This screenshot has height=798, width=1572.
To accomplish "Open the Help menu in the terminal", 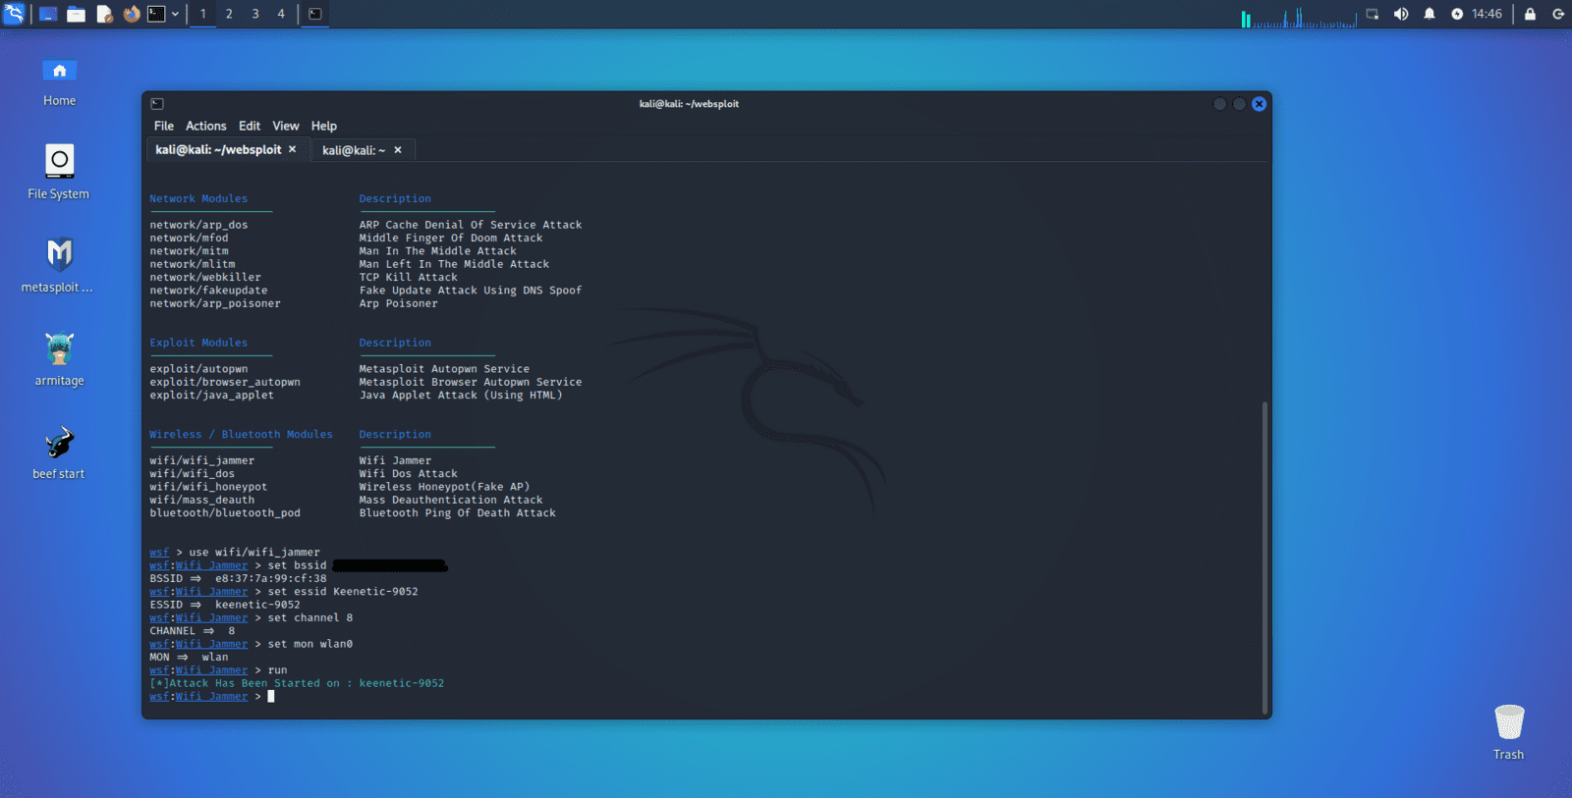I will (324, 126).
